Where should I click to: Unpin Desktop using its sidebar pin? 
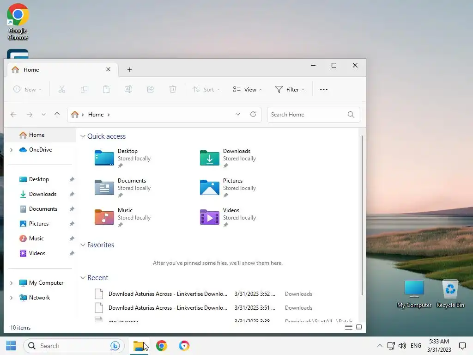72,179
